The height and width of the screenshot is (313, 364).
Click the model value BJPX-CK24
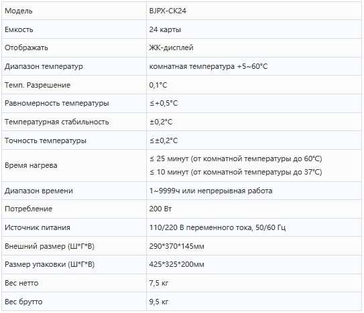click(x=168, y=11)
